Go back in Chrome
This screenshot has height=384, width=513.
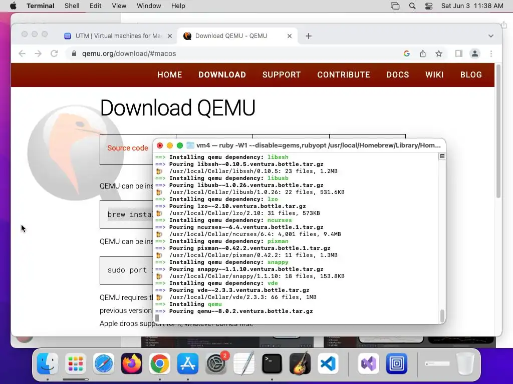[x=22, y=53]
